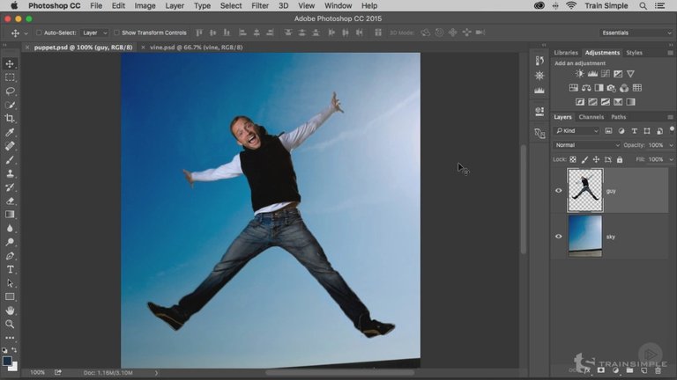
Task: Choose the Rectangular Marquee tool
Action: pyautogui.click(x=11, y=77)
